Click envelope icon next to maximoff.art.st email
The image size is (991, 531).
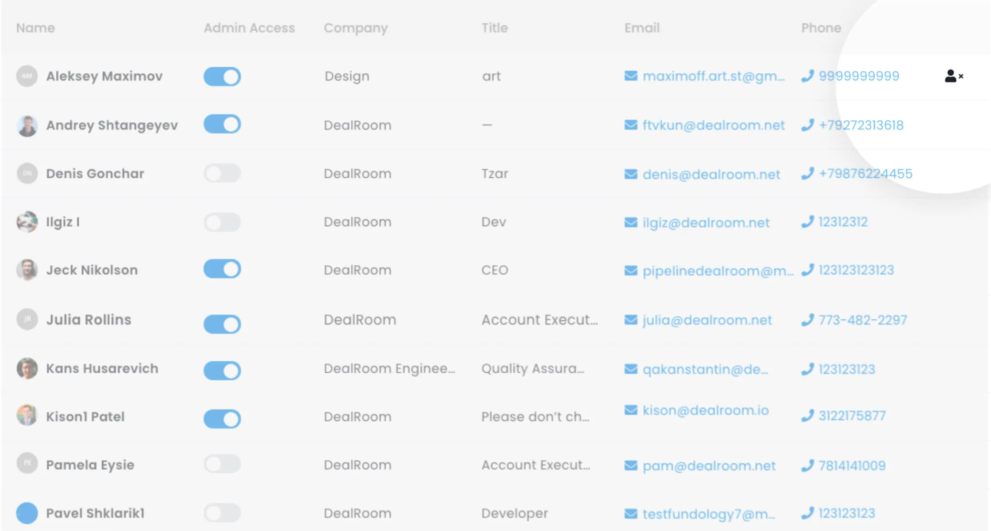(630, 76)
